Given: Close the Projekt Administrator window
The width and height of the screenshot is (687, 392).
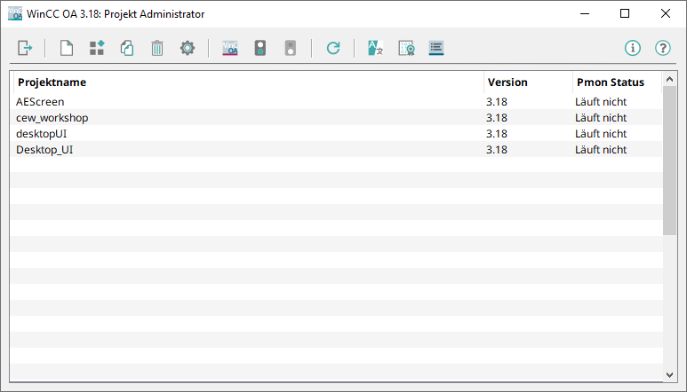Looking at the screenshot, I should [x=666, y=13].
